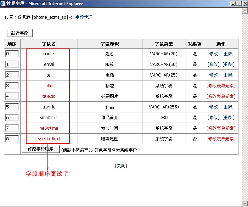Open 修改 for the email field
The width and height of the screenshot is (248, 207).
point(214,65)
